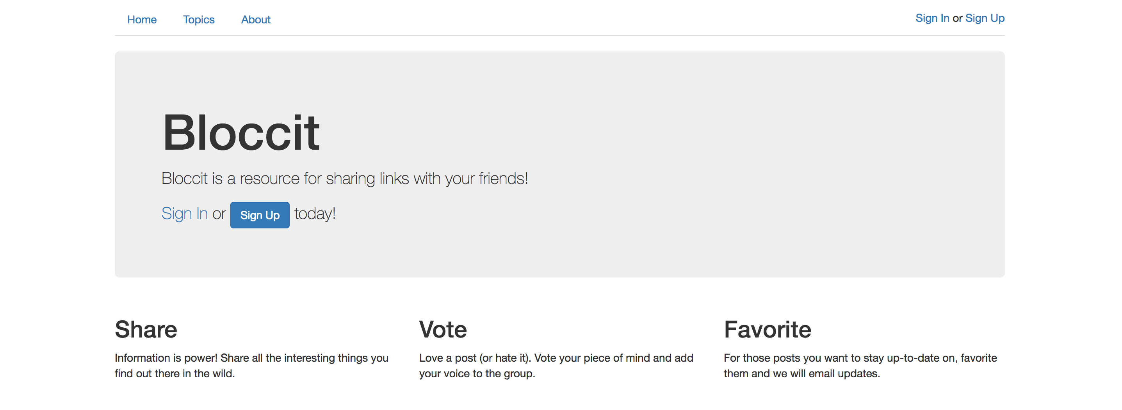Open the Home navigation link
The image size is (1122, 410).
[142, 19]
